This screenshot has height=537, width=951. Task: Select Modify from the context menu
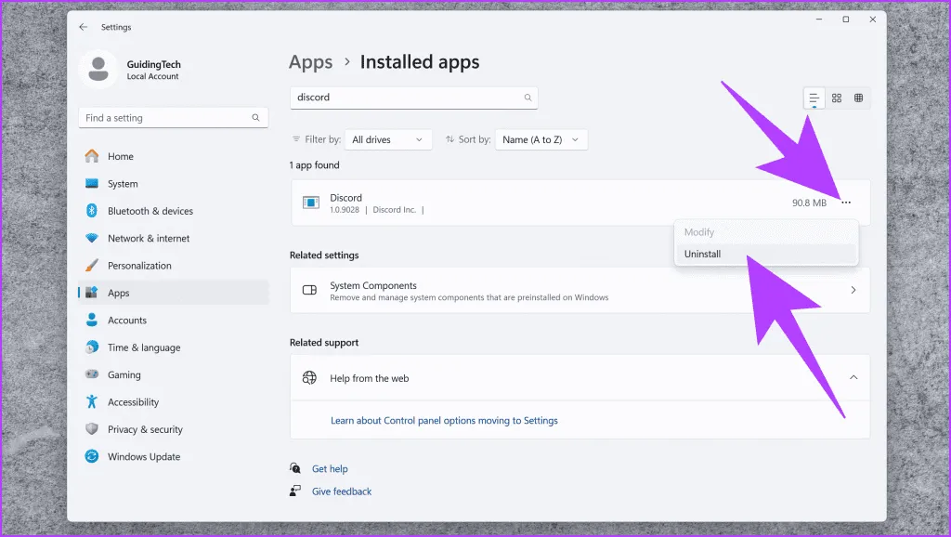point(699,232)
